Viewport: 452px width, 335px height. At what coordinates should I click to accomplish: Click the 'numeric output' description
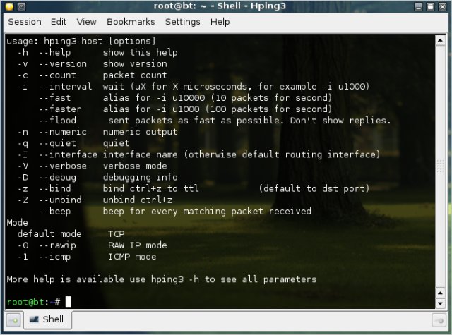coord(140,132)
